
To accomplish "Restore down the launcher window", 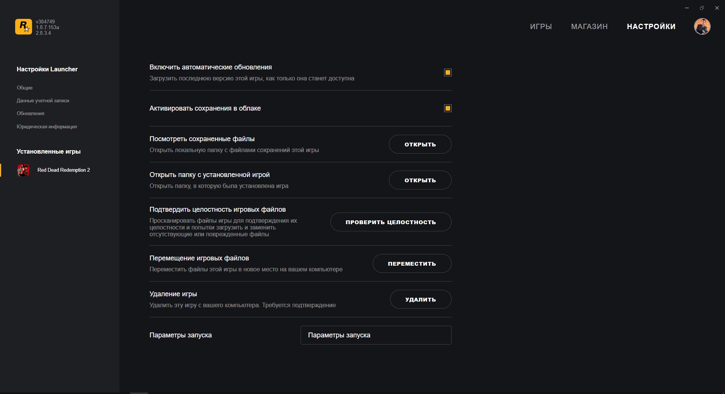I will tap(702, 8).
